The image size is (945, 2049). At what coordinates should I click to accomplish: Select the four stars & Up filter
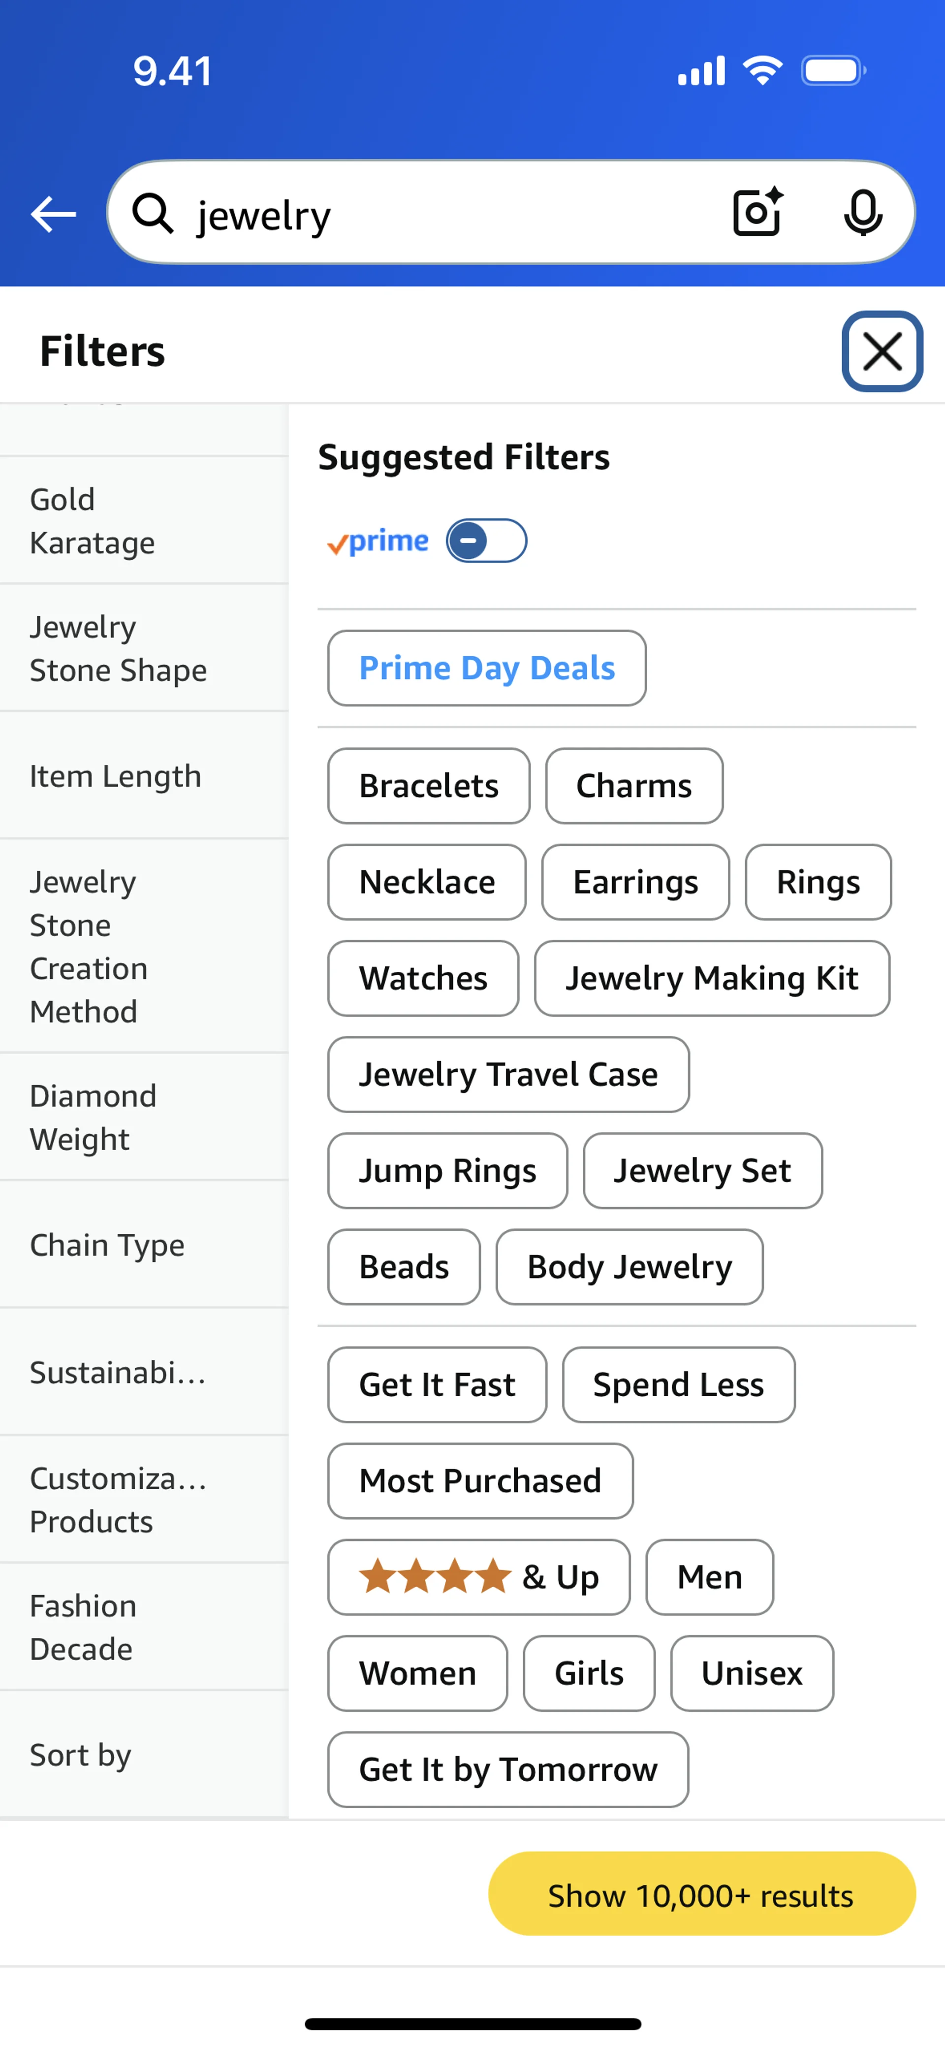(479, 1576)
